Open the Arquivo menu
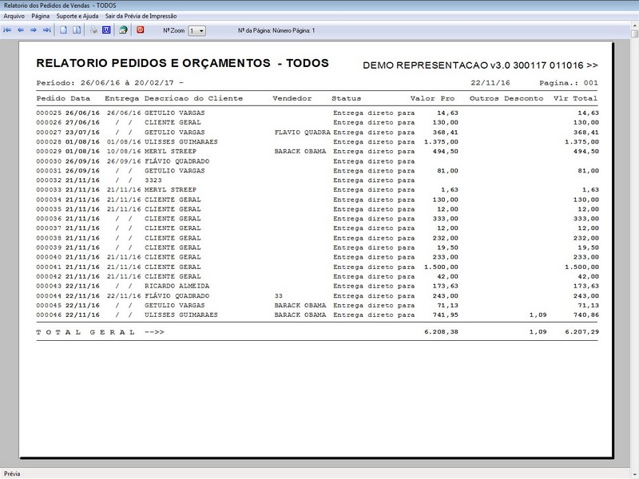Viewport: 639px width, 479px height. coord(14,16)
